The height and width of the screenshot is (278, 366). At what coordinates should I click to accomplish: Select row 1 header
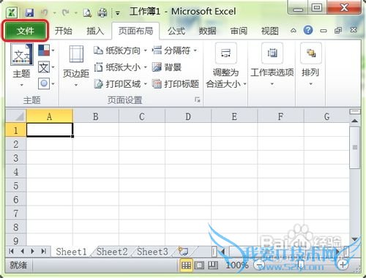tap(15, 130)
